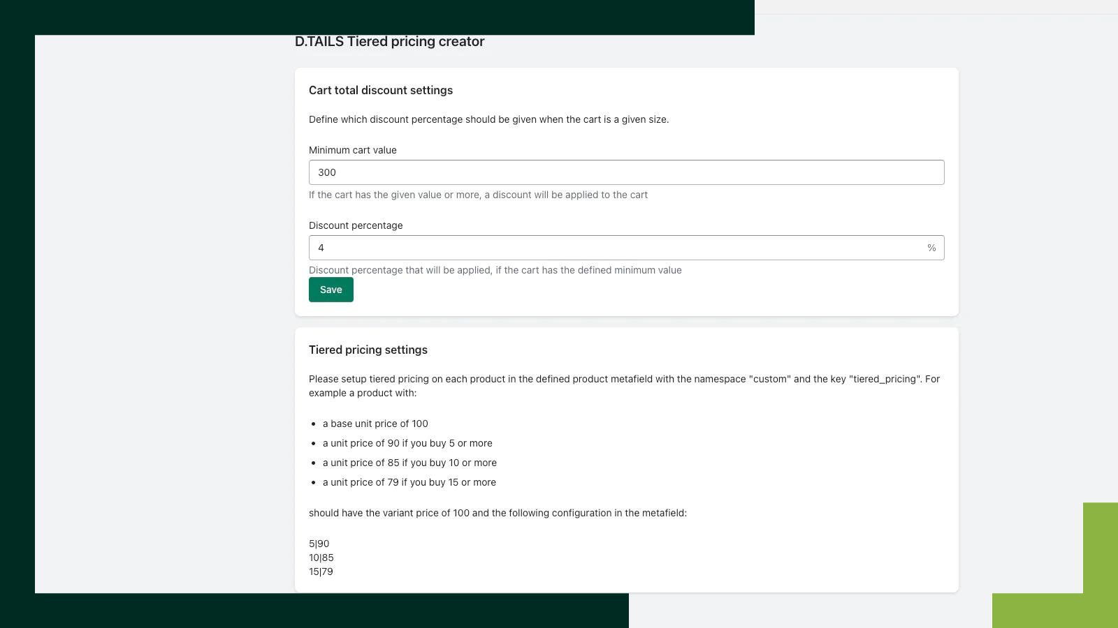Select the 5|90 metafield configuration line

[318, 544]
